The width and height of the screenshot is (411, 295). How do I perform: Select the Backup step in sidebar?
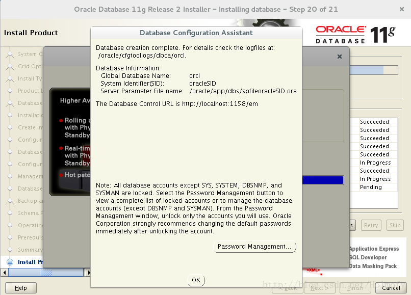pyautogui.click(x=30, y=201)
